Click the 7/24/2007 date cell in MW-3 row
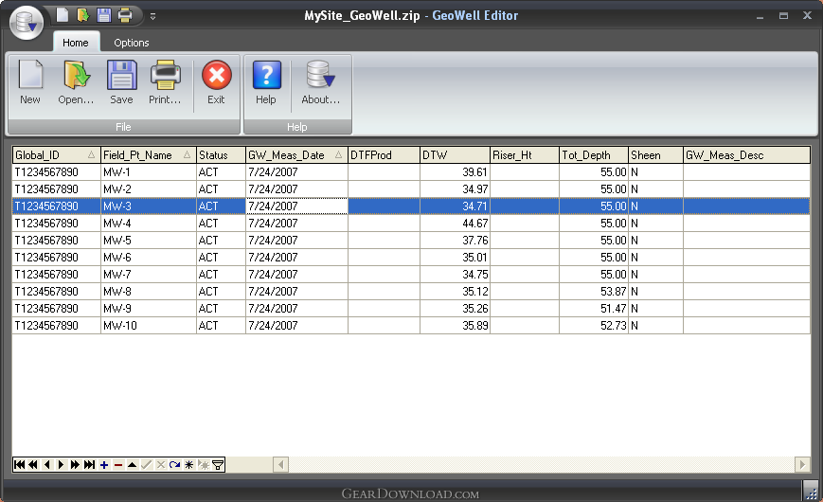Screen dimensions: 823x502 [296, 206]
